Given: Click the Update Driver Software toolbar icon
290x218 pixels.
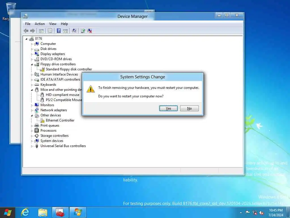Looking at the screenshot, I should coord(83,31).
